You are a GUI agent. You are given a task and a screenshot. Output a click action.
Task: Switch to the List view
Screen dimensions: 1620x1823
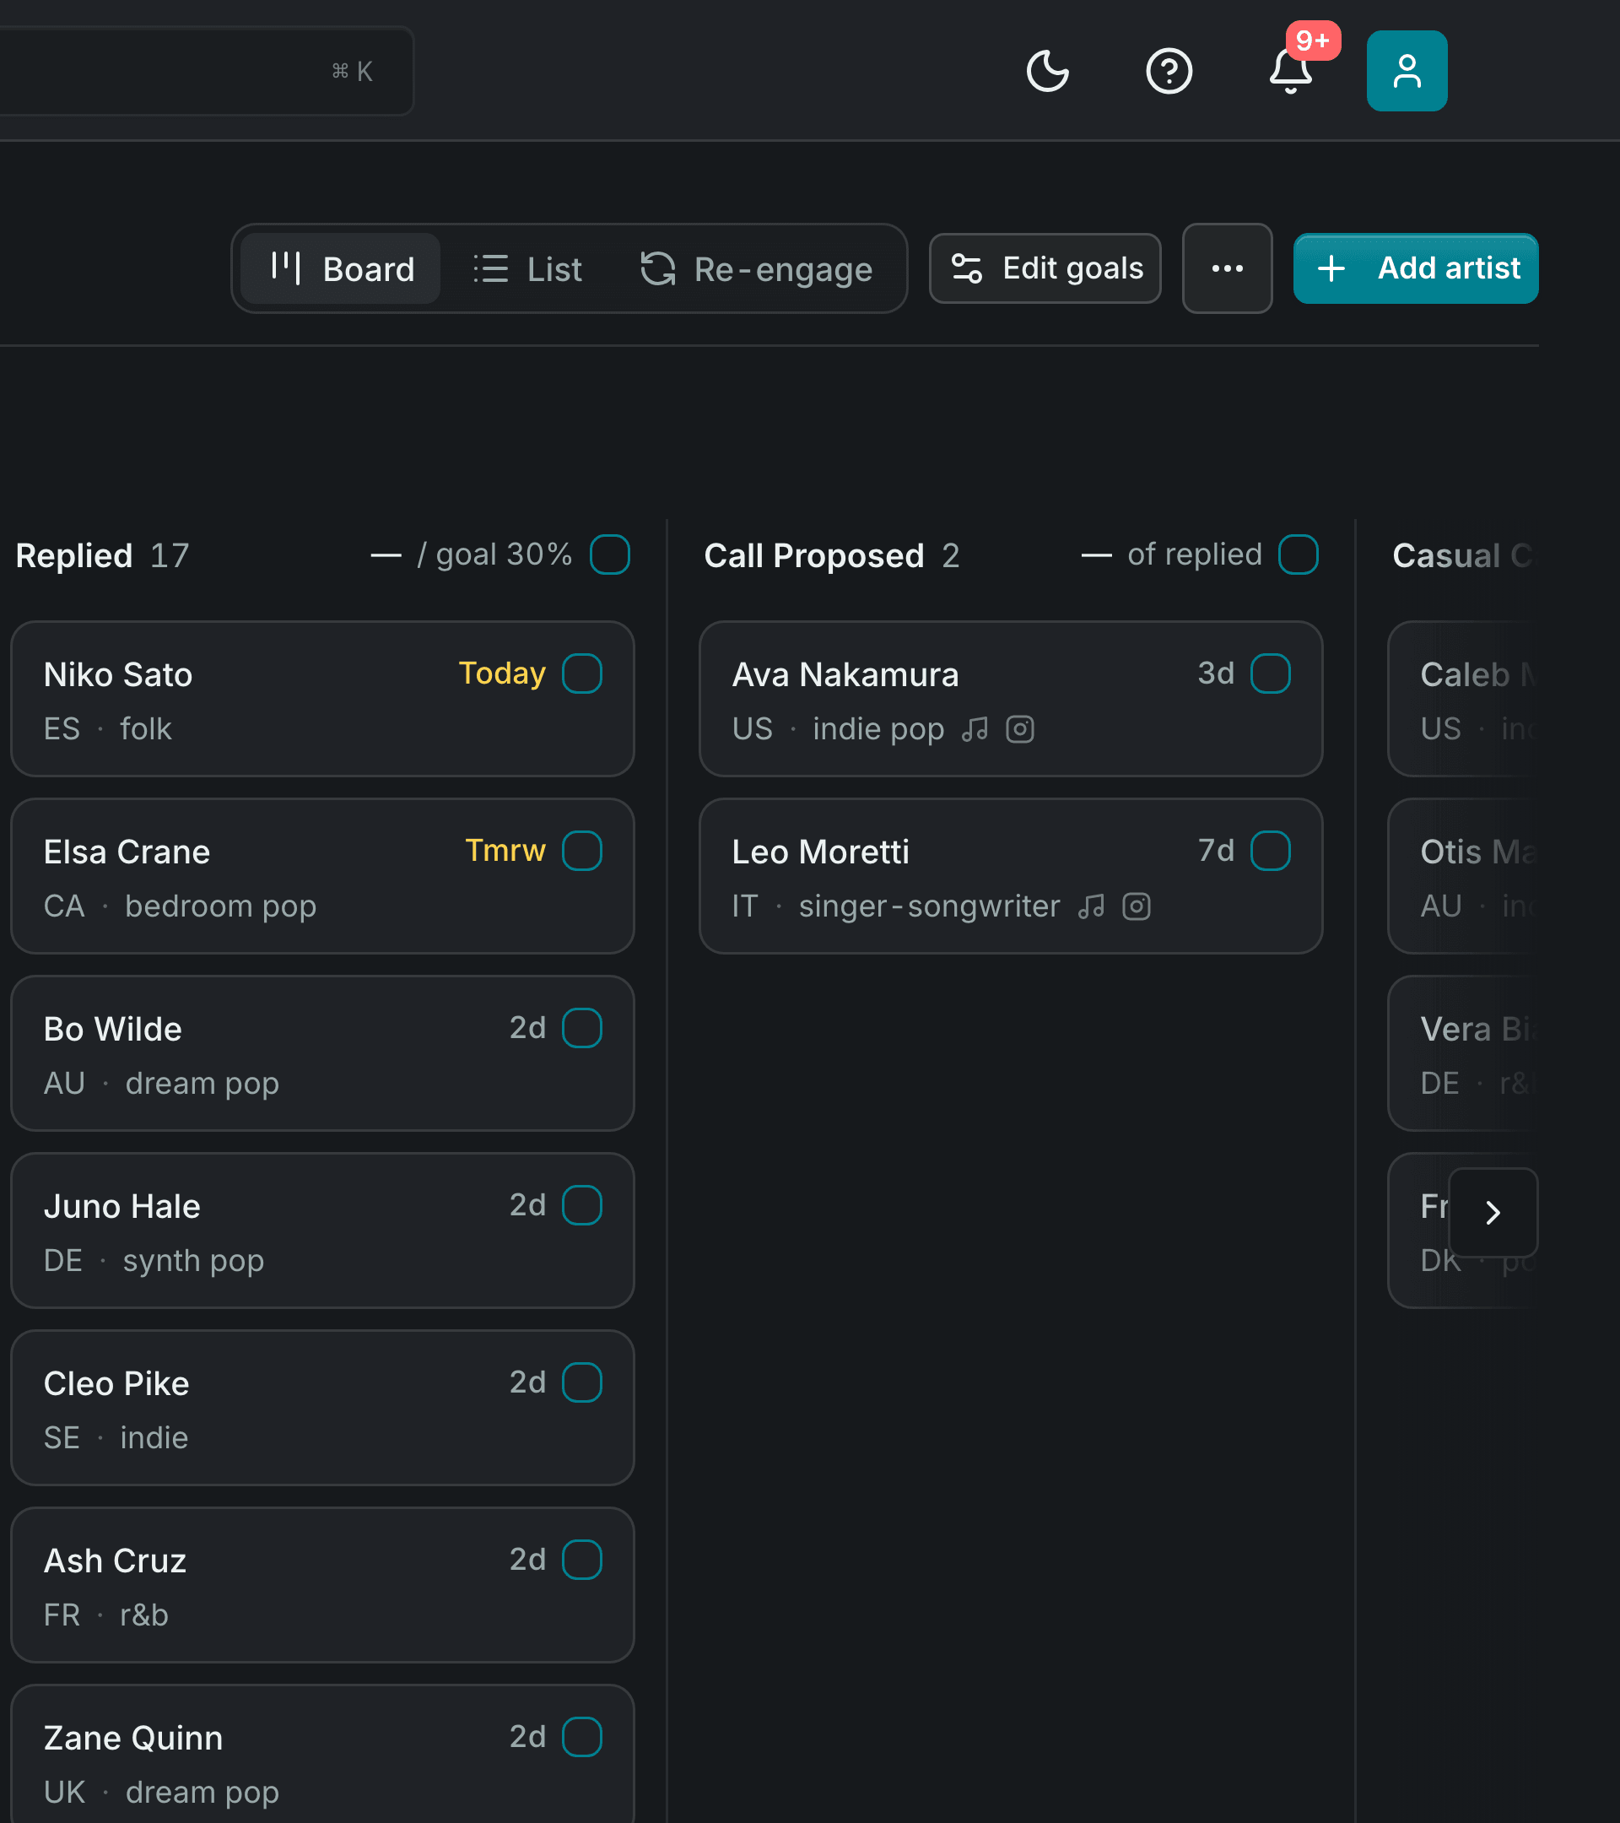coord(528,268)
